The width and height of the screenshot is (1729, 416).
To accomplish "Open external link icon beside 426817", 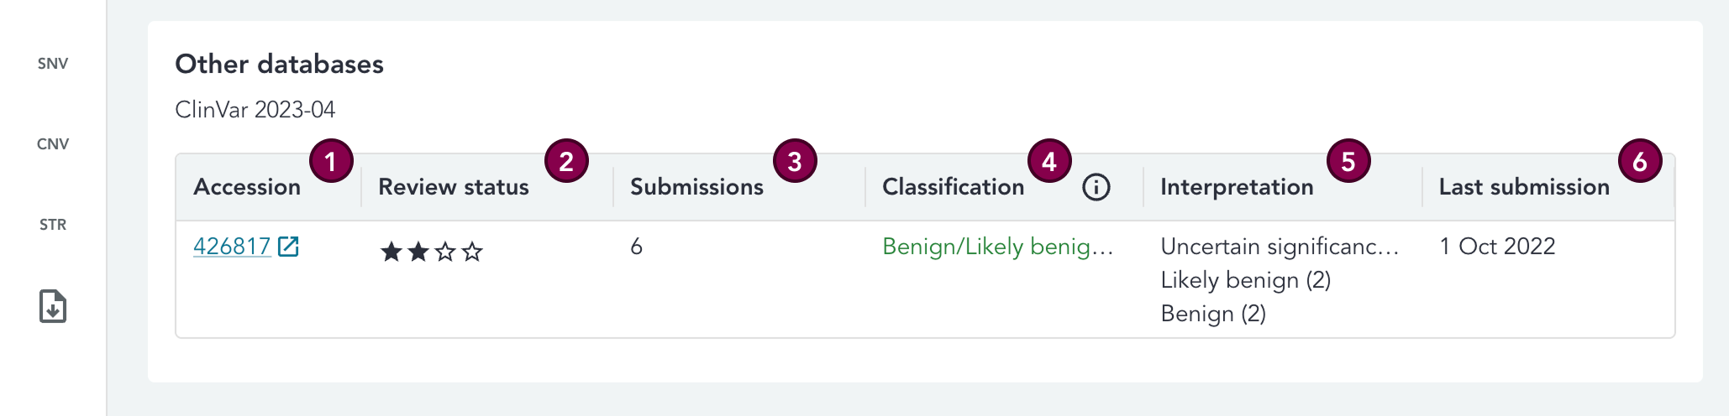I will (288, 247).
